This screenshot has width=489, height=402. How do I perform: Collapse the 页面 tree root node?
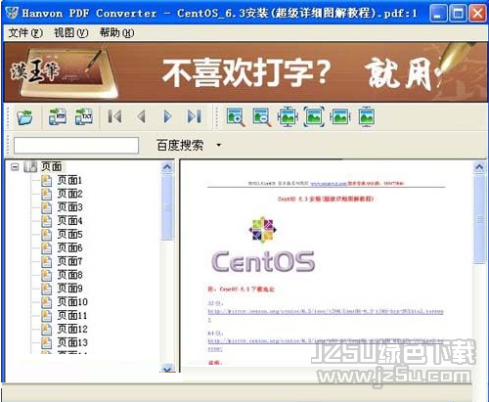15,167
